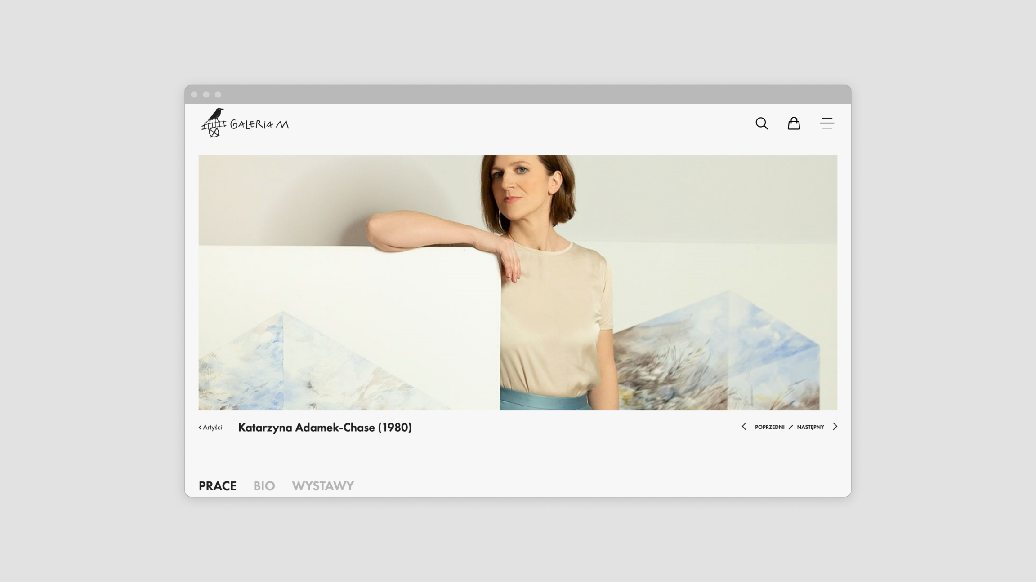Go to the NASTĘPNY artist link

pos(810,427)
